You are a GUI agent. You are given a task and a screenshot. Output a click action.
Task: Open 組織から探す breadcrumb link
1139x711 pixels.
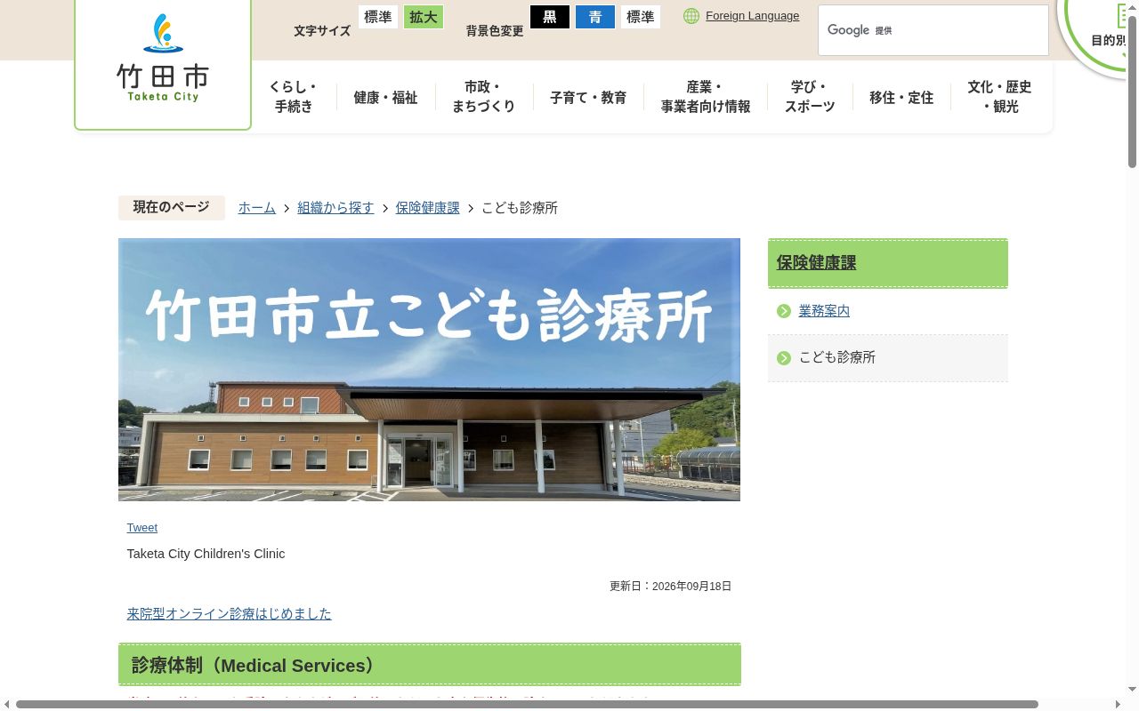[x=335, y=208]
